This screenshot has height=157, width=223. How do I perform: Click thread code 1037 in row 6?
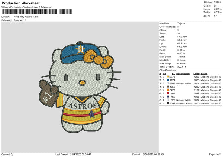(x=197, y=94)
